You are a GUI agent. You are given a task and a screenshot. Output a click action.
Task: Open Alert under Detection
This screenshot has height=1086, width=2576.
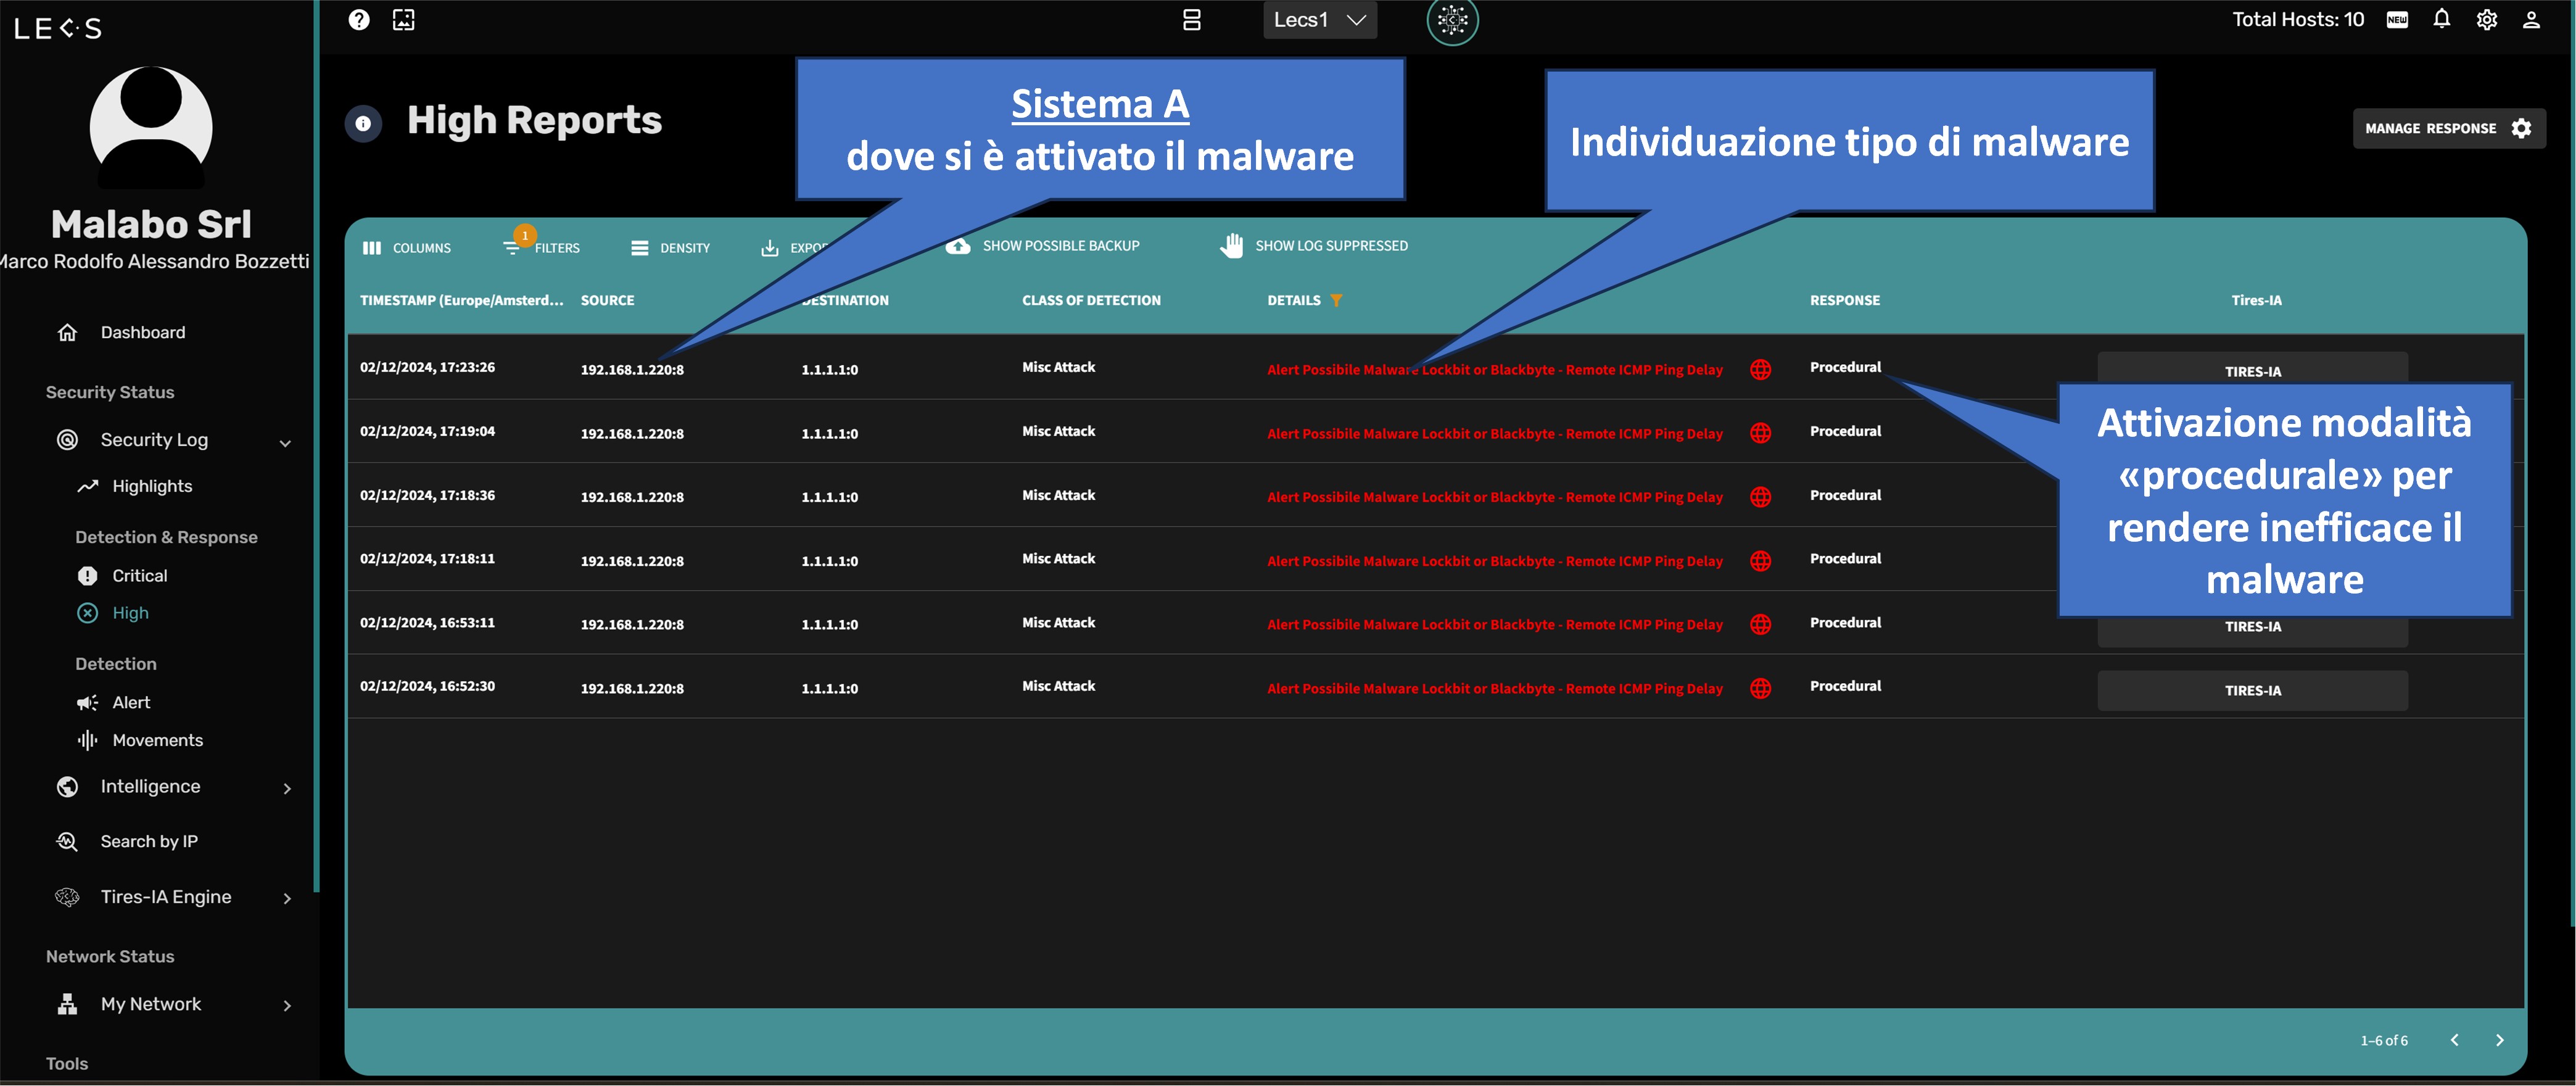tap(130, 703)
